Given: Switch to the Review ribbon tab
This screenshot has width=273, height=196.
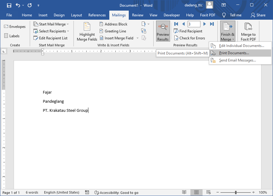Looking at the screenshot, I should pos(138,15).
